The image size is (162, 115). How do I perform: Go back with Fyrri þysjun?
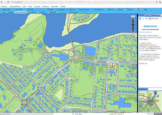(73, 12)
